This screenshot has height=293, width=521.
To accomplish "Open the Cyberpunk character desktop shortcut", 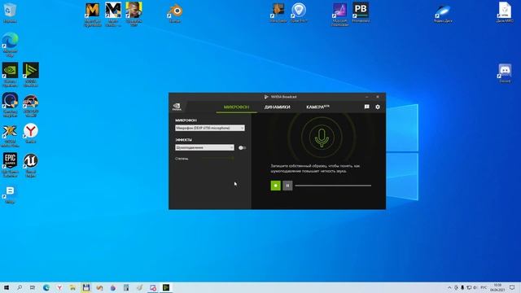I will (x=134, y=15).
